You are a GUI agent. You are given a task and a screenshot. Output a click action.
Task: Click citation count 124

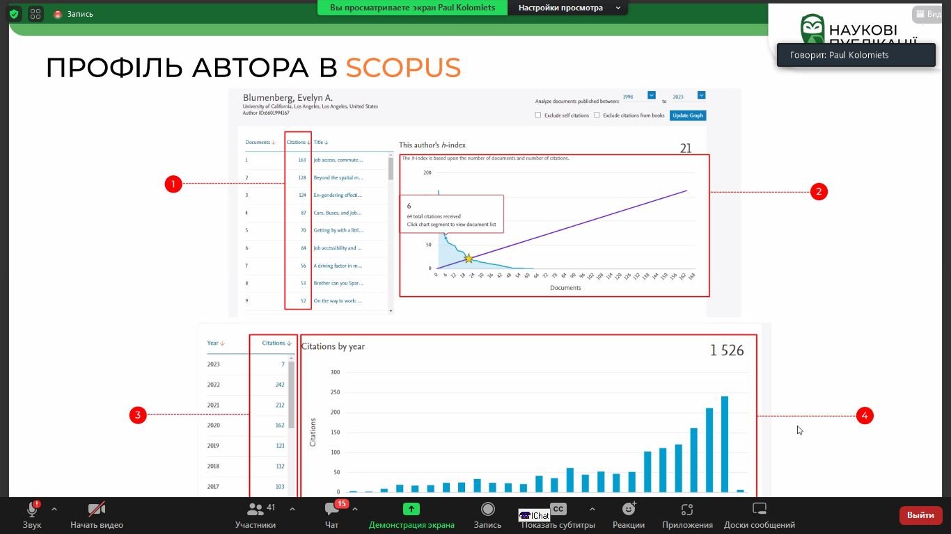coord(302,195)
